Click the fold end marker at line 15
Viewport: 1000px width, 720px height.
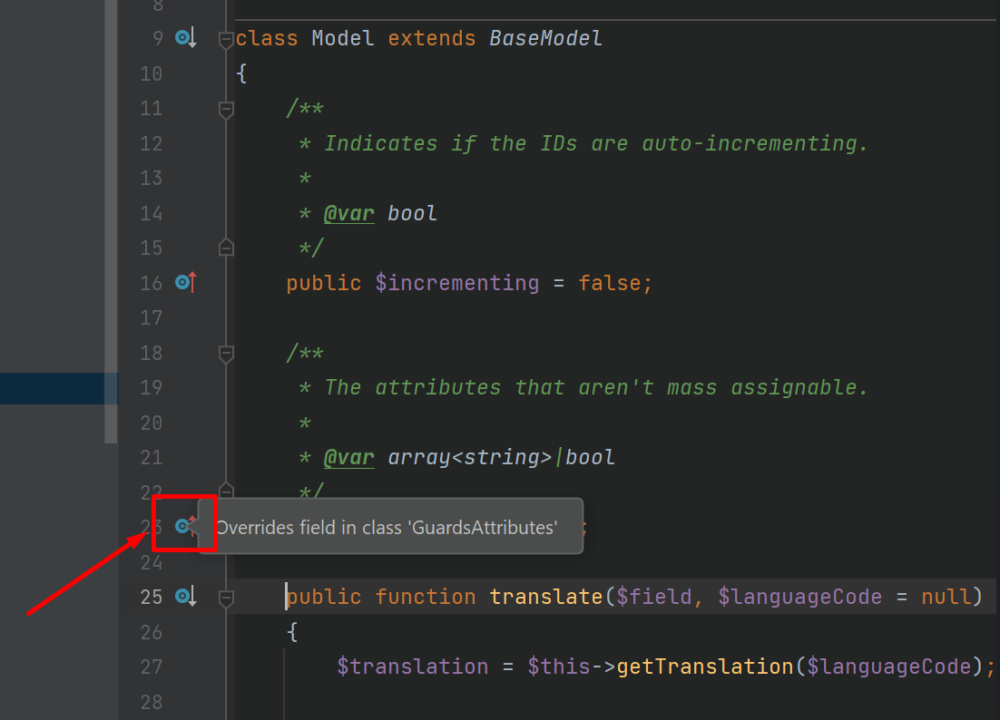[x=225, y=247]
